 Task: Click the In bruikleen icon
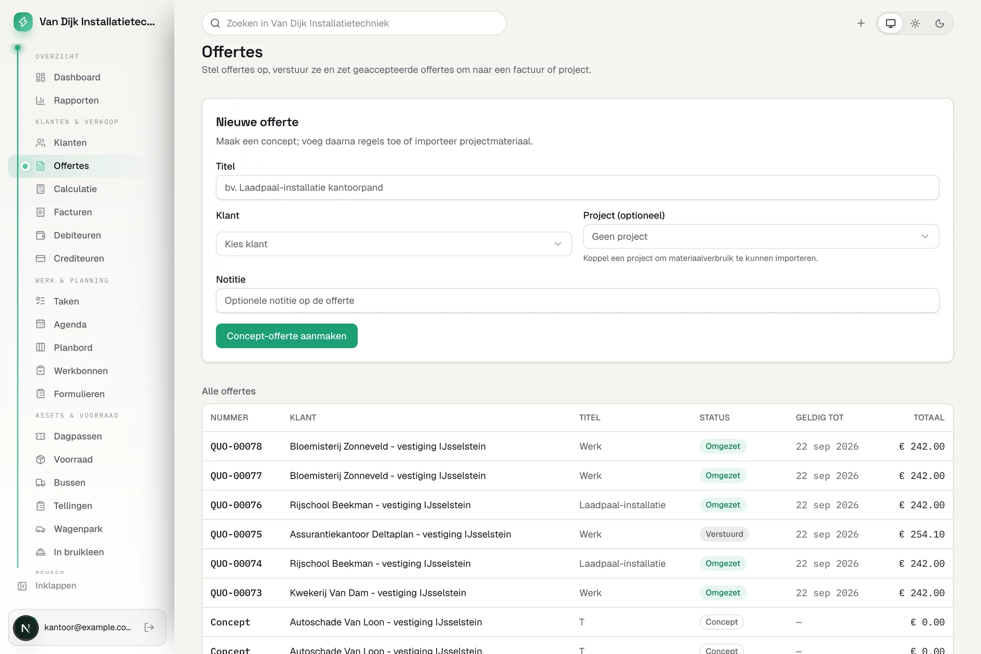(40, 552)
